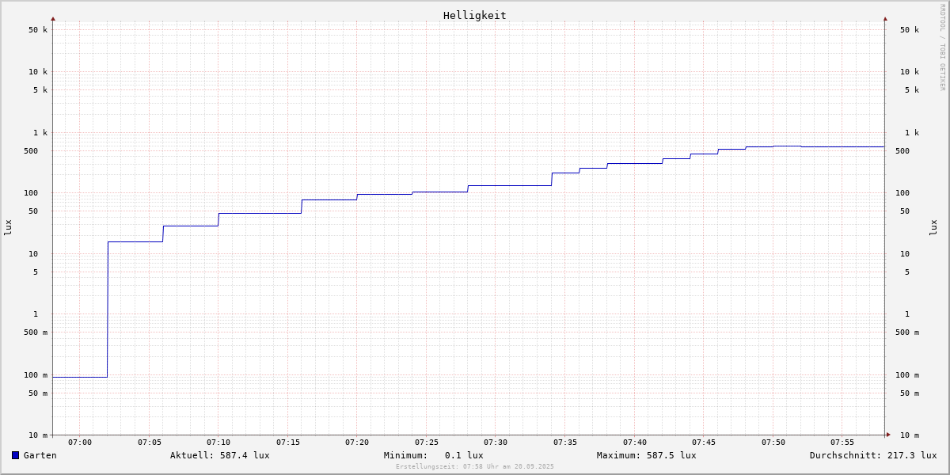The image size is (950, 475).
Task: Click the Erstellungszeit timestamp footer text
Action: [474, 467]
